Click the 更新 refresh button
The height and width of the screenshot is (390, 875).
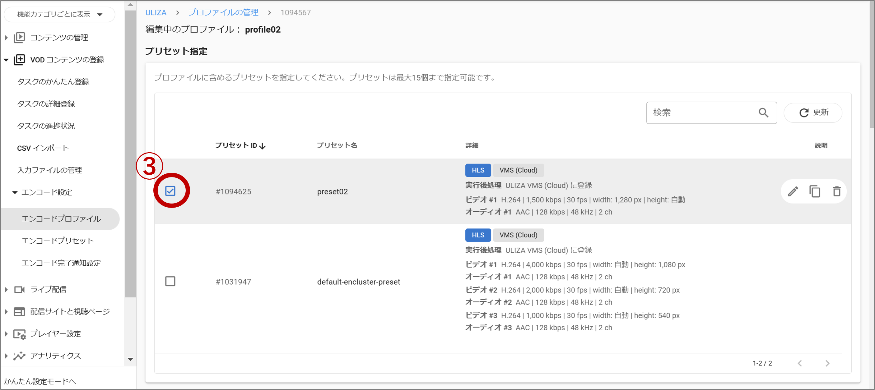coord(813,113)
